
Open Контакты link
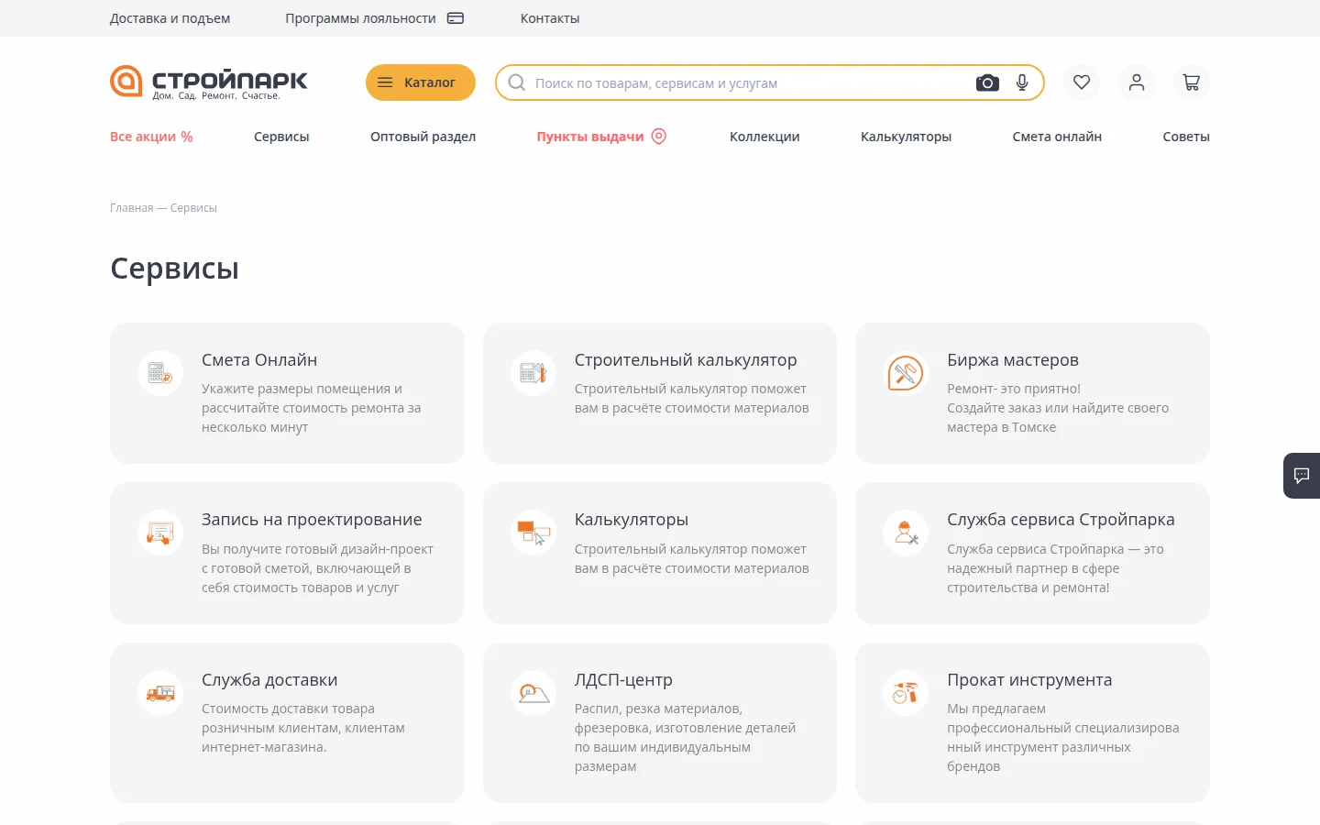click(550, 18)
